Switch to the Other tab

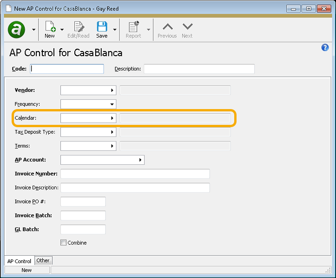tap(43, 260)
